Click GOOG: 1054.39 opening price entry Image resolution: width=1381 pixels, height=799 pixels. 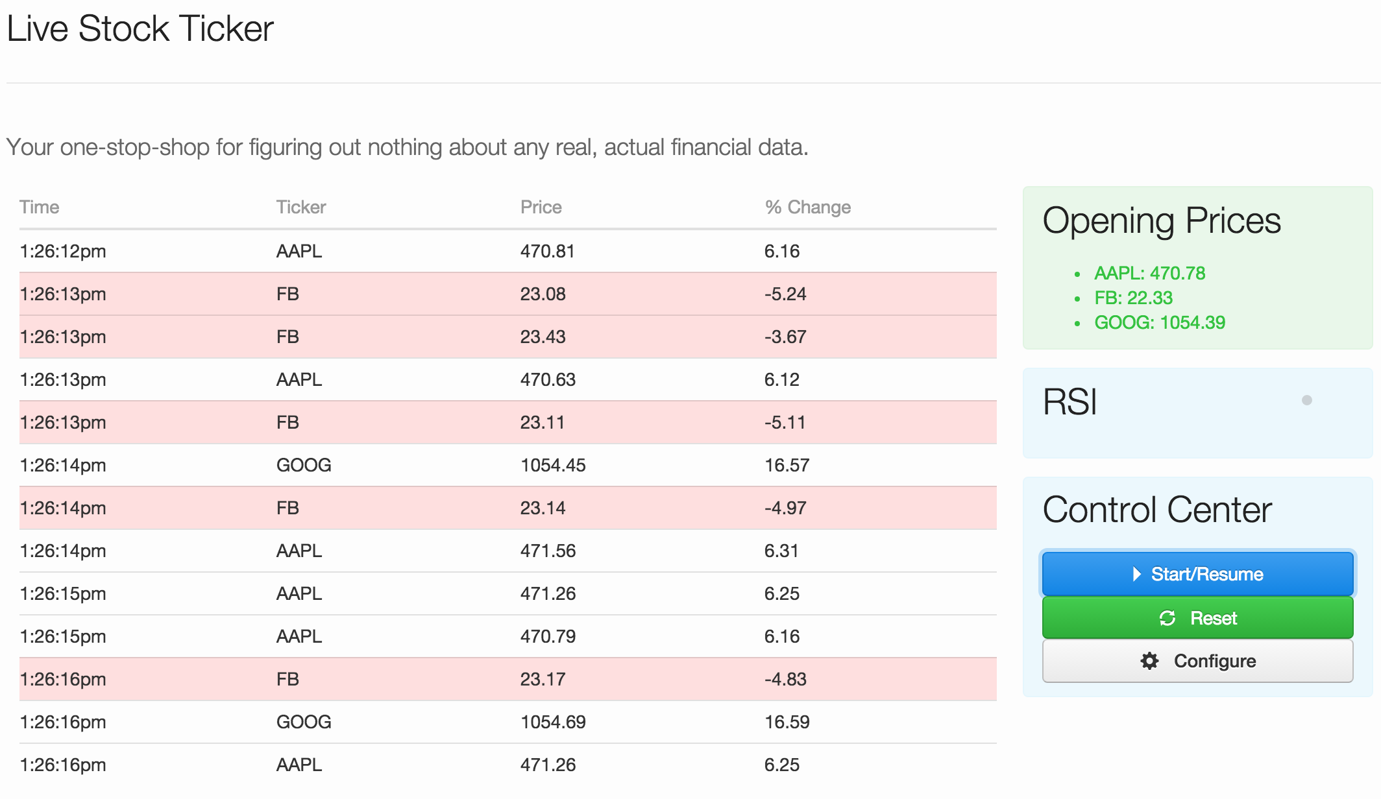(x=1159, y=322)
